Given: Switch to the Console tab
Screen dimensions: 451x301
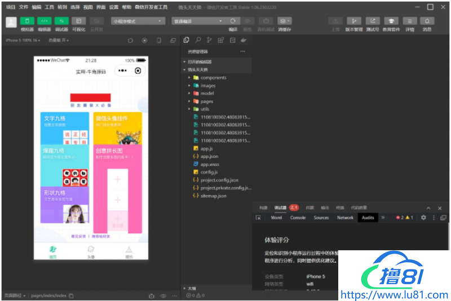Looking at the screenshot, I should tap(298, 218).
